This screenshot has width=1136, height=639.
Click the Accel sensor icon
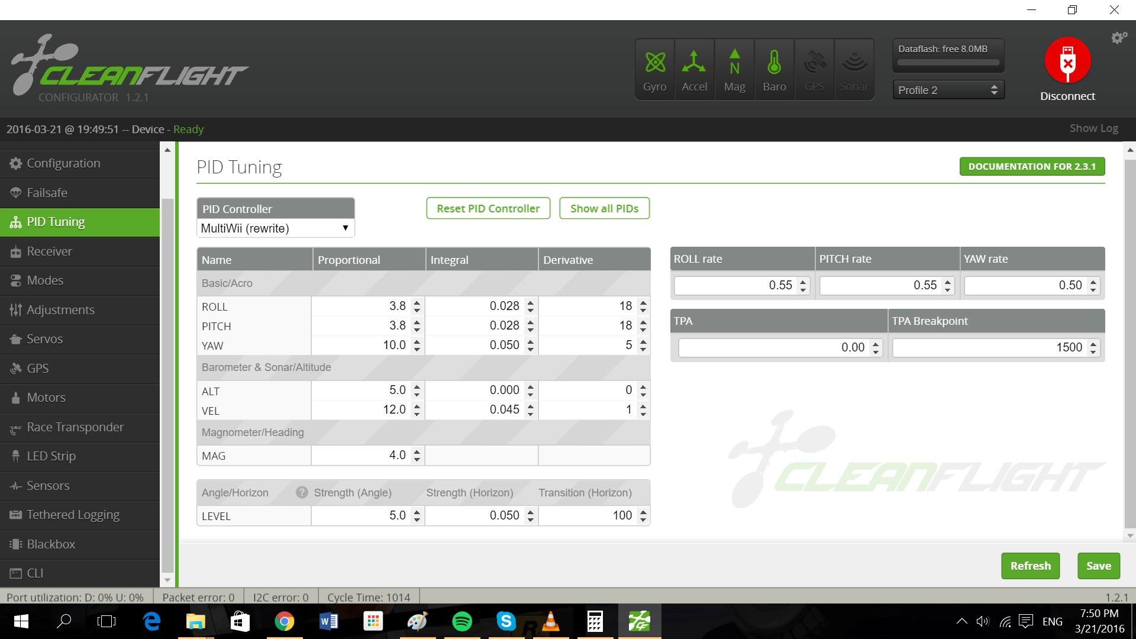click(694, 63)
